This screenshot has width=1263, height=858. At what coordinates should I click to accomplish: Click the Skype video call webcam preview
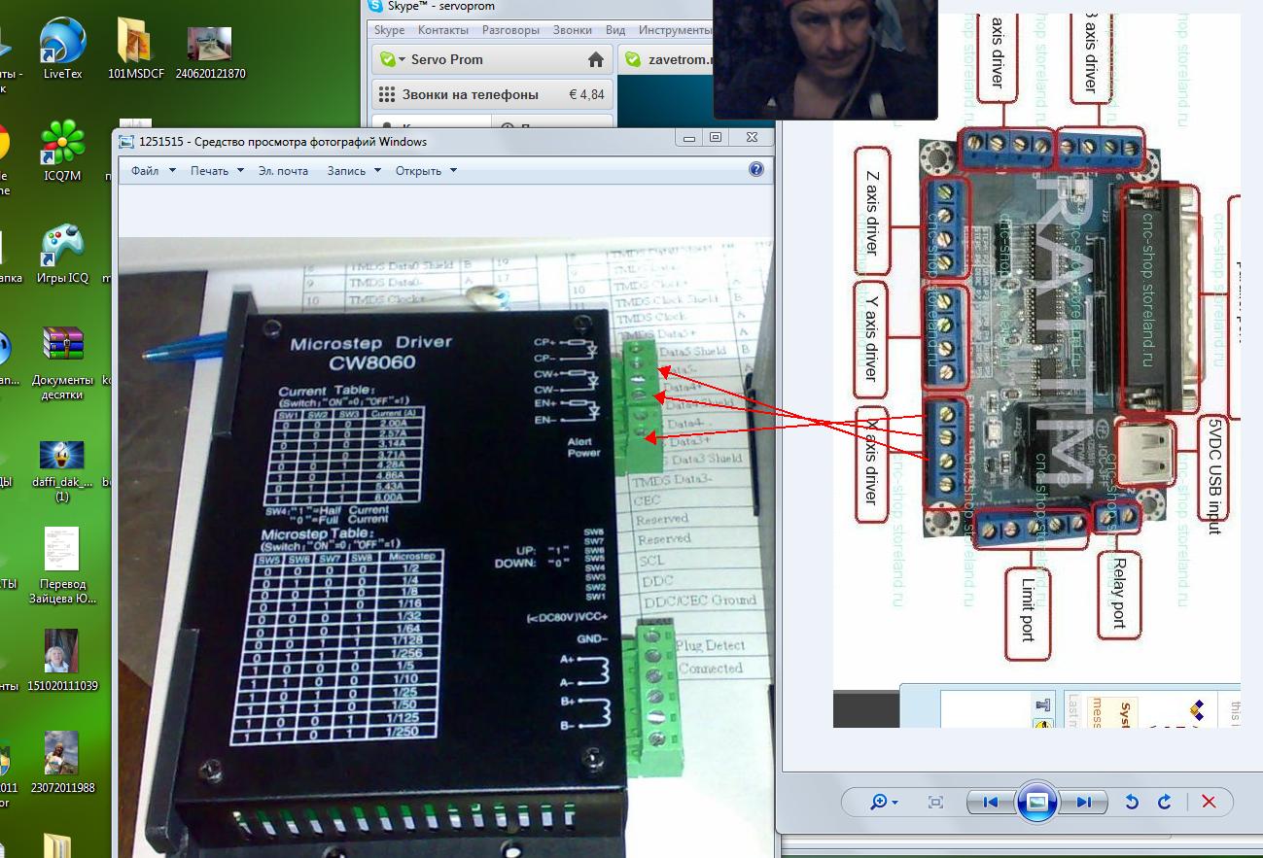tap(825, 58)
